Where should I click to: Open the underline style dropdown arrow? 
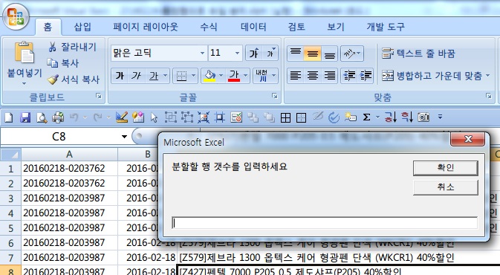(166, 76)
